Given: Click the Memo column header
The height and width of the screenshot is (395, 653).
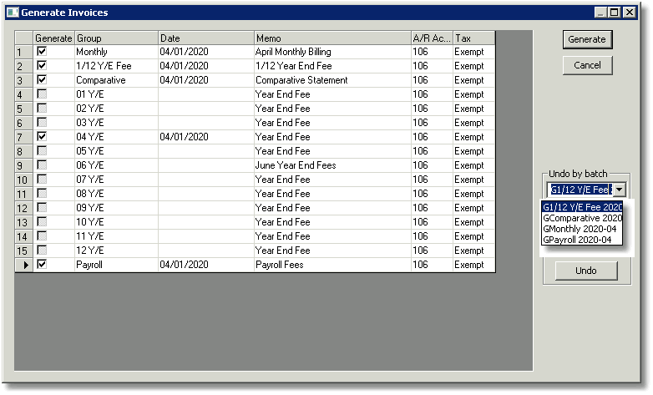Looking at the screenshot, I should [332, 38].
